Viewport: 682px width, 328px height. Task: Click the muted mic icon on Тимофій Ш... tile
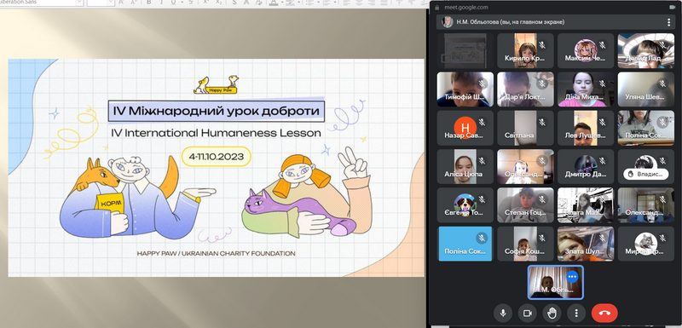tap(482, 83)
